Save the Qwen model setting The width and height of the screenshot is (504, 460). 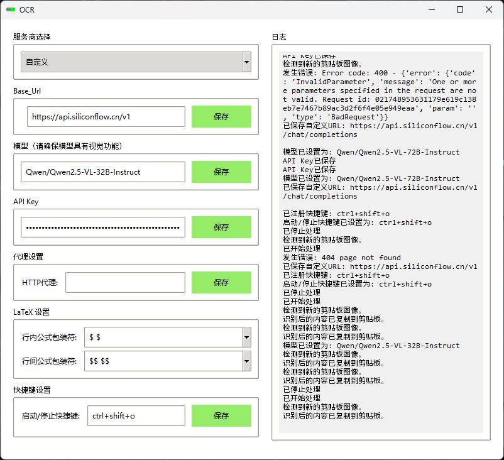pos(221,172)
